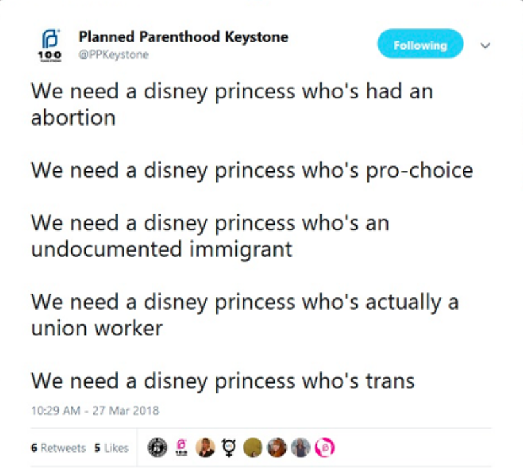Viewport: 523px width, 468px height.
Task: Click the pink-ringed Planned Parenthood avatar
Action: tap(325, 447)
